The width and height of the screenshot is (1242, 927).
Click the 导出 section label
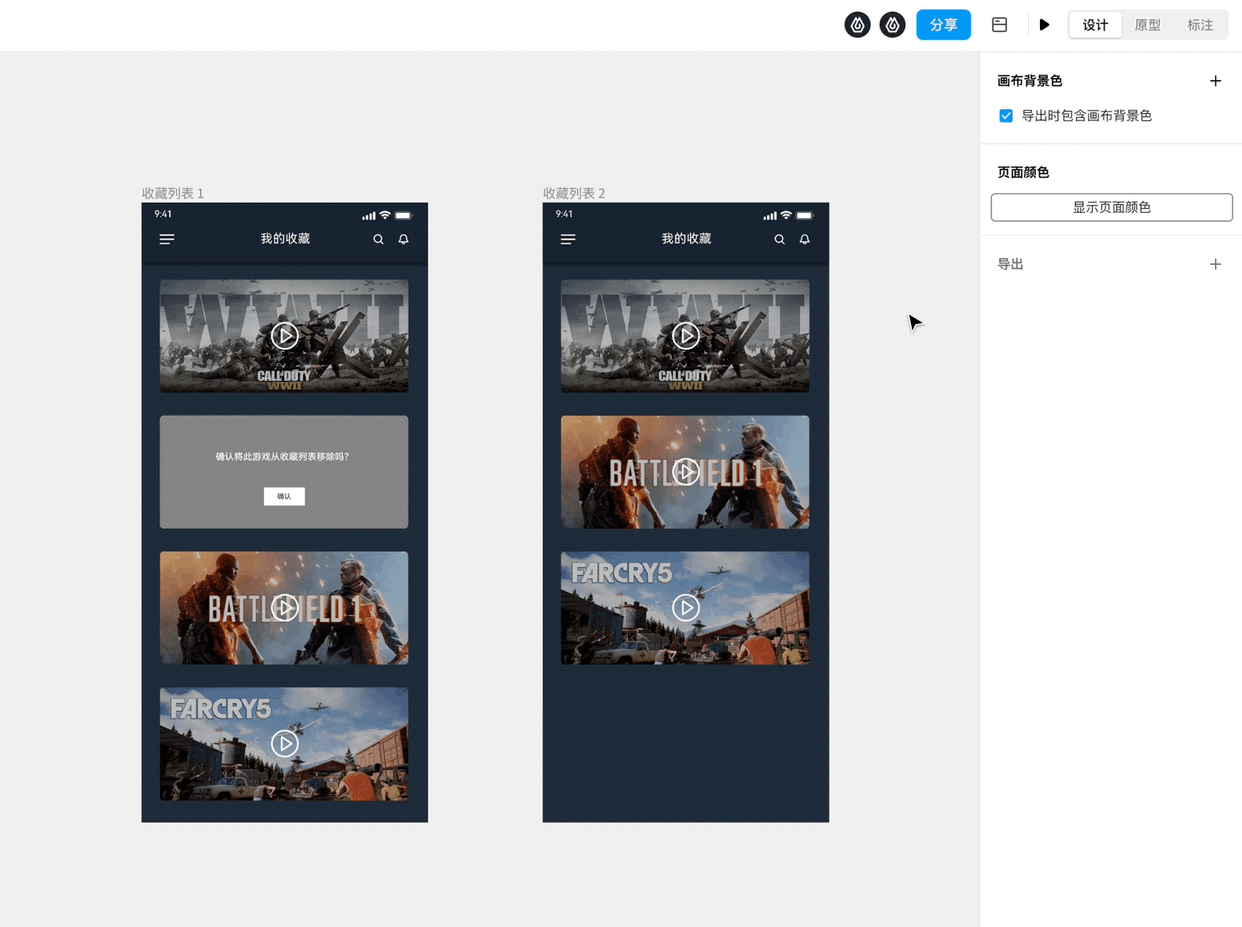pyautogui.click(x=1010, y=264)
